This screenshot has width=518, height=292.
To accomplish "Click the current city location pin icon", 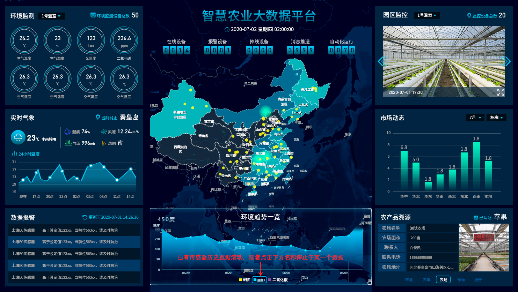I will 98,118.
